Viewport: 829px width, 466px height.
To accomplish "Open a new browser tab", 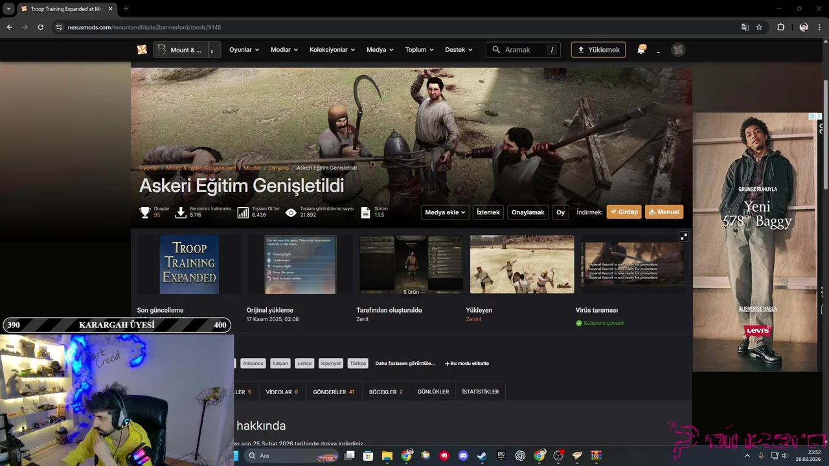I will pos(126,9).
